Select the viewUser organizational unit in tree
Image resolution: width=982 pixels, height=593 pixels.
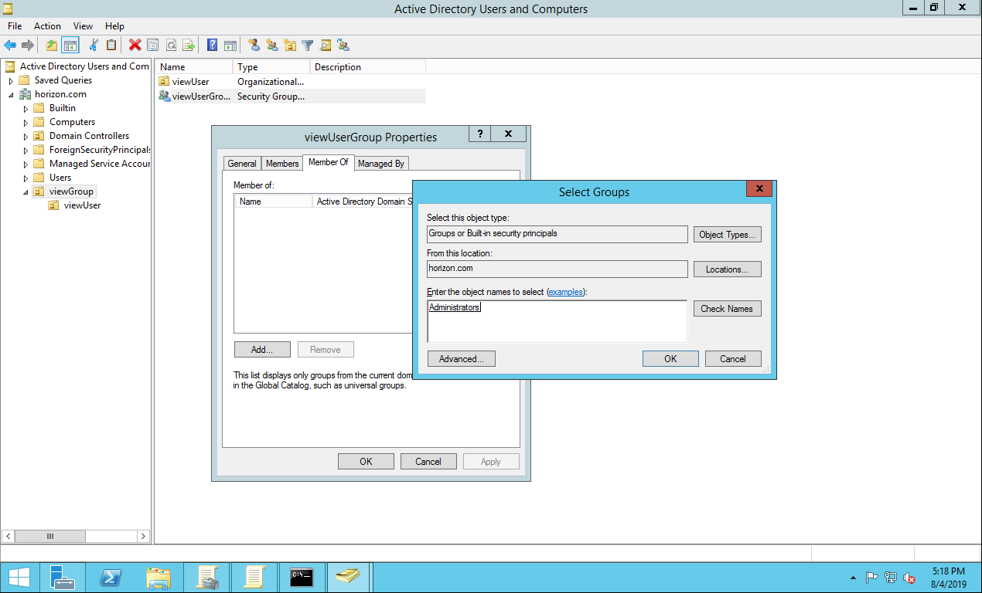coord(82,205)
